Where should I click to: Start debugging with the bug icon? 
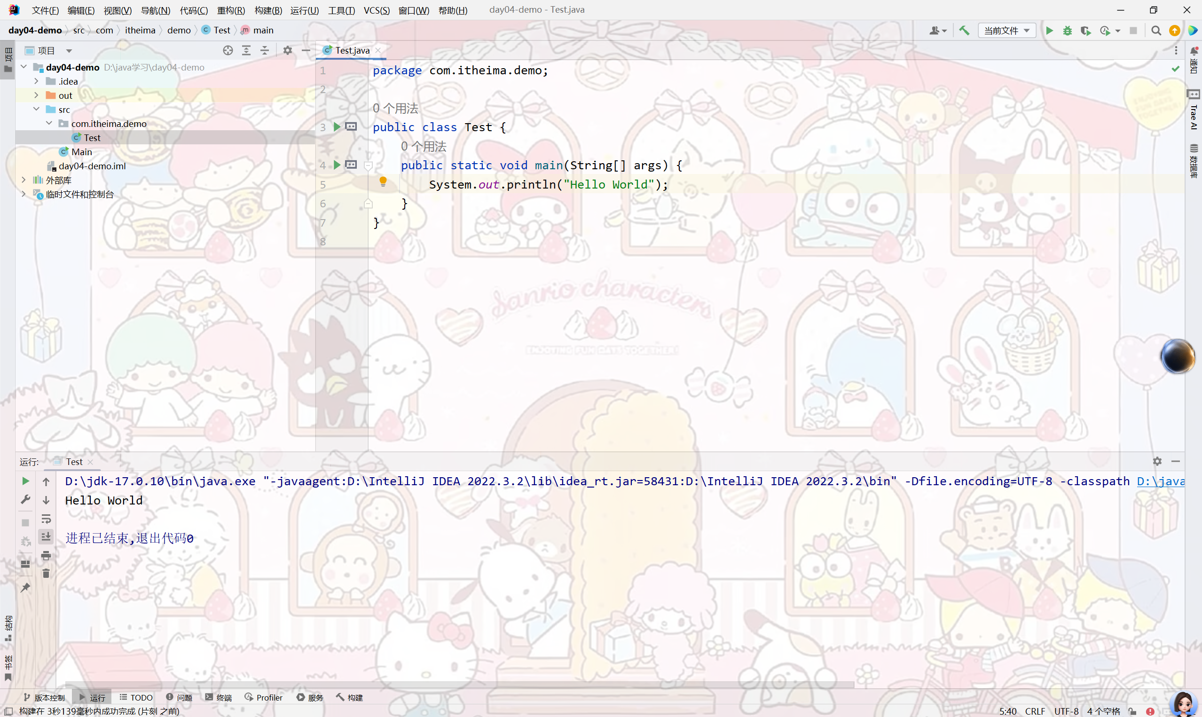pos(1067,31)
